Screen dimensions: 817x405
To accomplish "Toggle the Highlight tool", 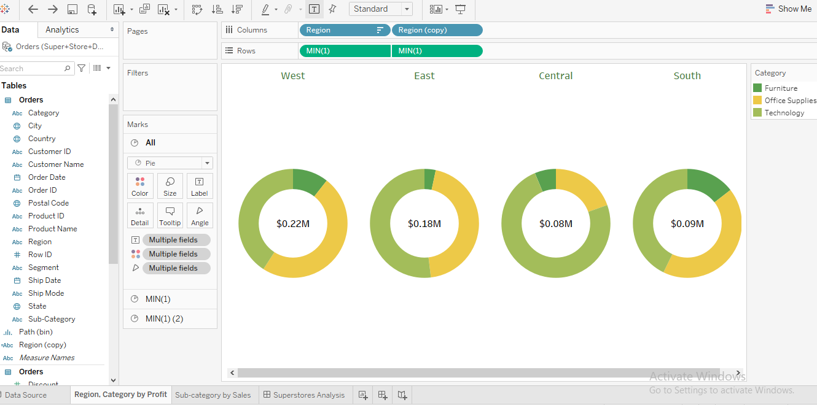I will tap(267, 9).
